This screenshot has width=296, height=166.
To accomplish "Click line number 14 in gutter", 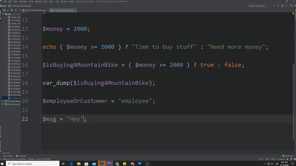I will pyautogui.click(x=25, y=47).
